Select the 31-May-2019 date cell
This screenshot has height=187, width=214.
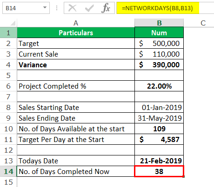pyautogui.click(x=159, y=118)
